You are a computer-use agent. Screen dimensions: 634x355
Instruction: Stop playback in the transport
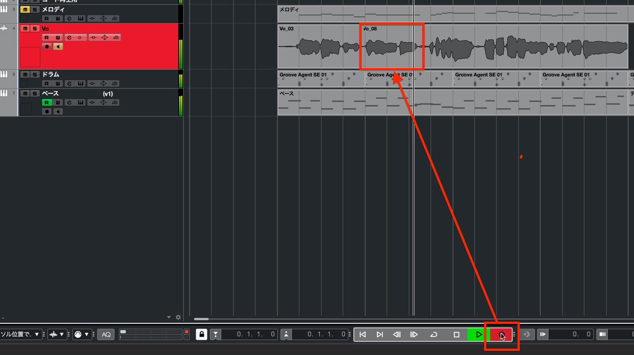pos(456,334)
